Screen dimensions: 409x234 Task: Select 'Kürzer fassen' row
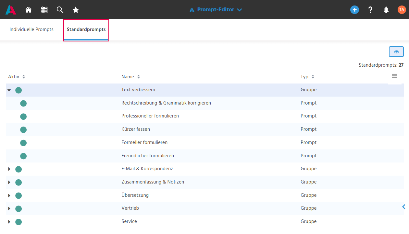[x=204, y=129]
